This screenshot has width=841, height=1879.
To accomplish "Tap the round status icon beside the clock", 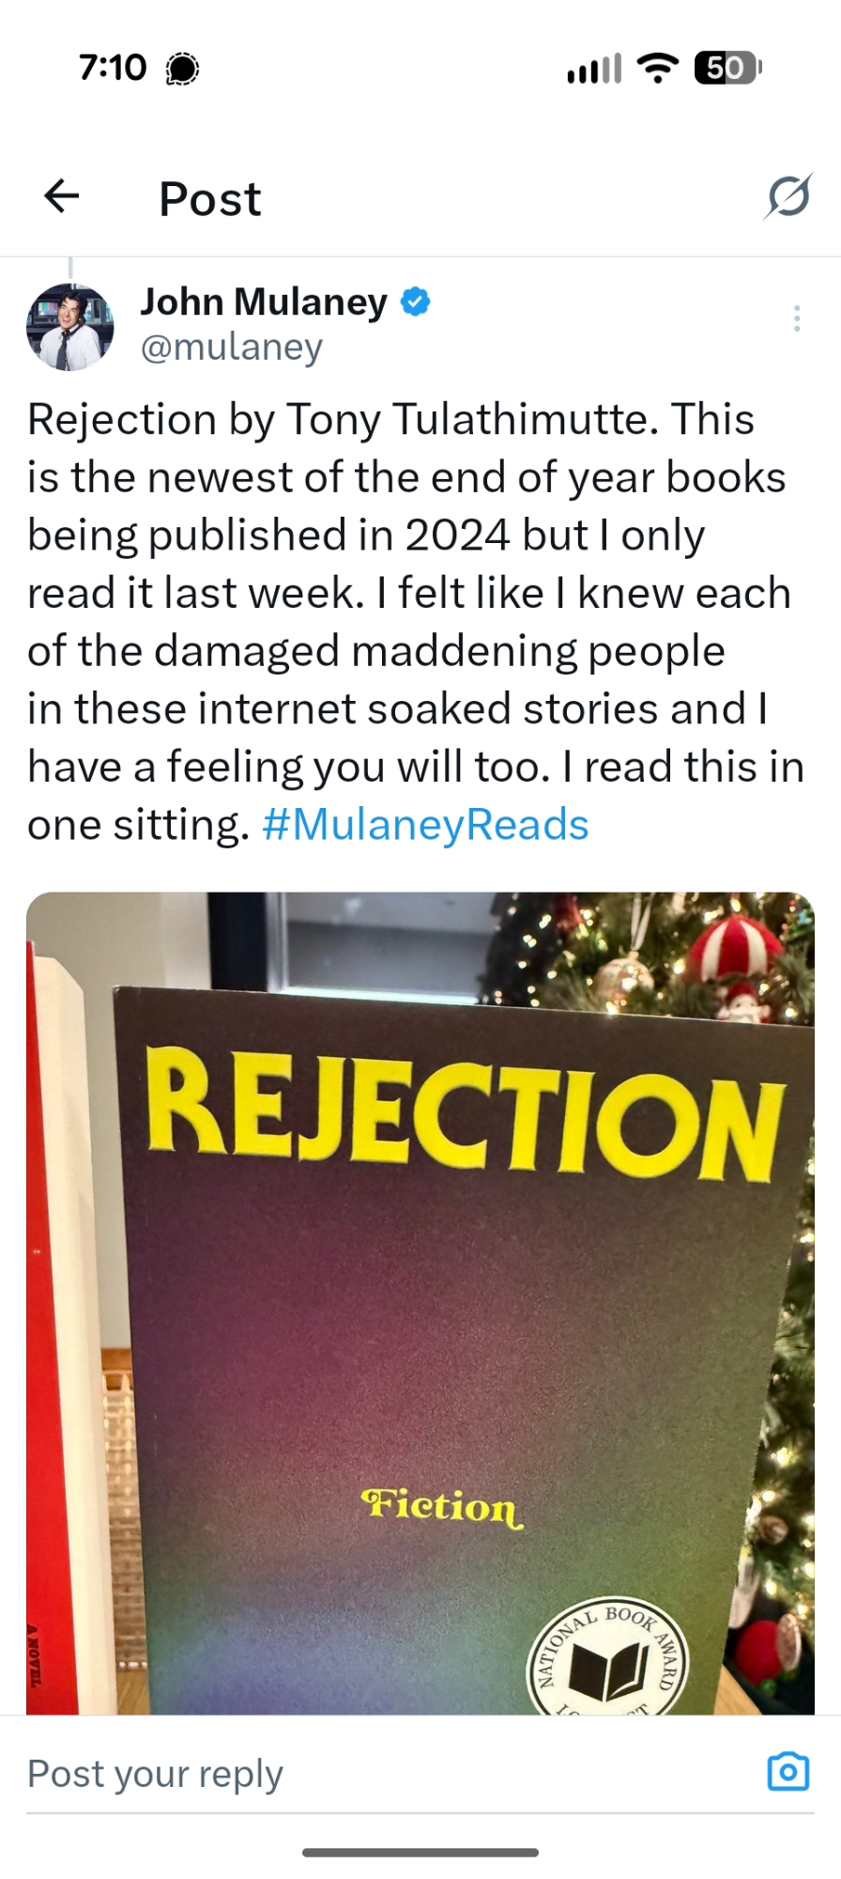I will pos(182,69).
